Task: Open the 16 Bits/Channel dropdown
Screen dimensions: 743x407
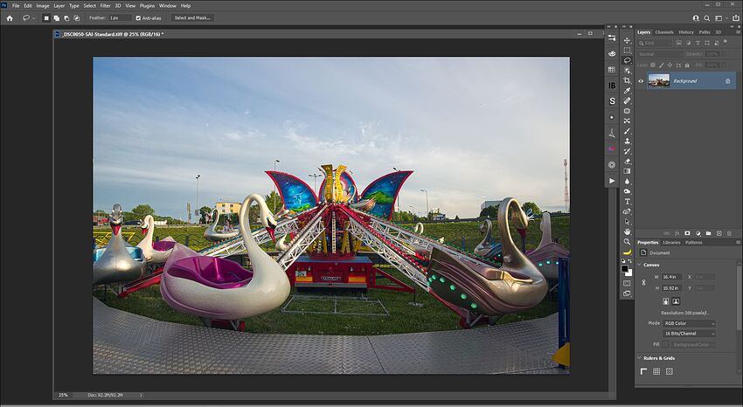Action: pos(688,333)
